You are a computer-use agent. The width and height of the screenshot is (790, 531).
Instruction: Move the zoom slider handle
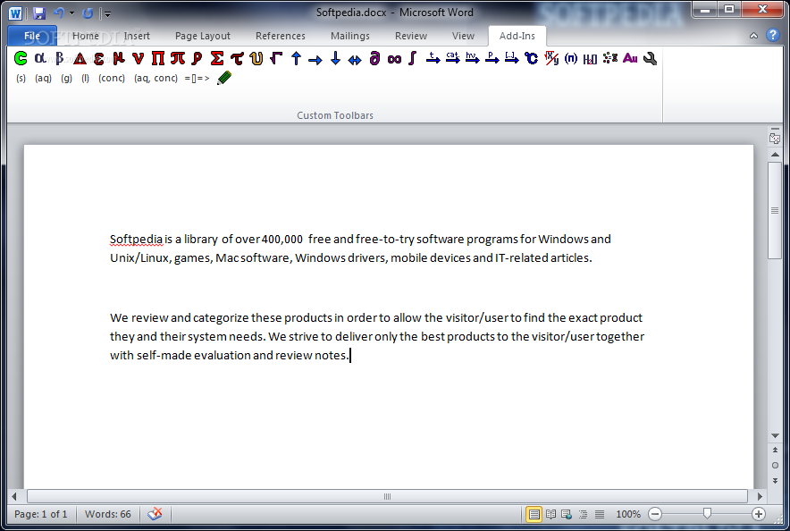pos(707,513)
